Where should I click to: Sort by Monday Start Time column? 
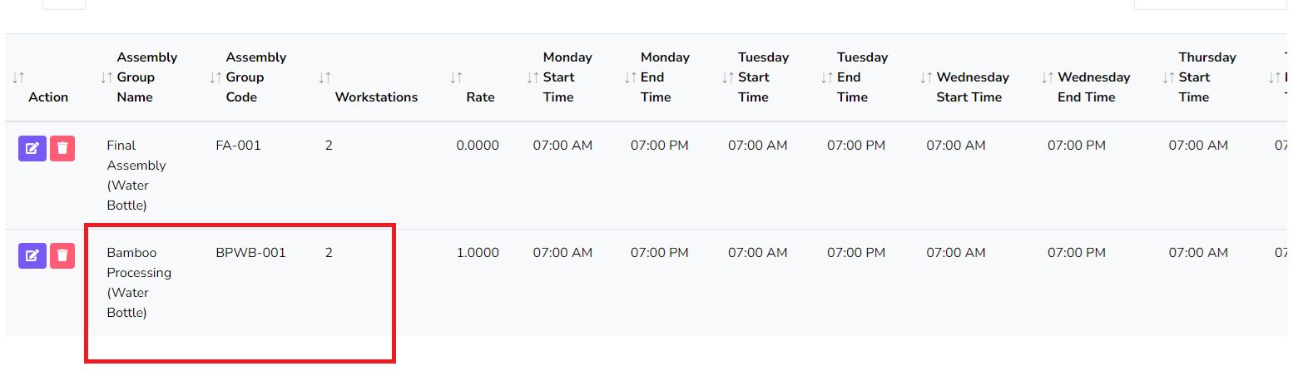click(533, 77)
